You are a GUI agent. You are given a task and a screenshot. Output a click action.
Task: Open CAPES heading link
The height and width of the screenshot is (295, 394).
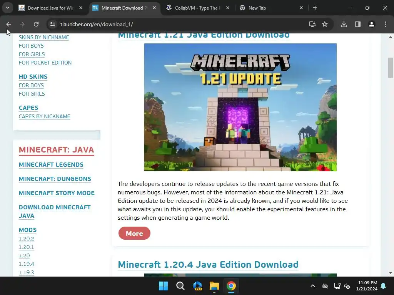[x=28, y=108]
